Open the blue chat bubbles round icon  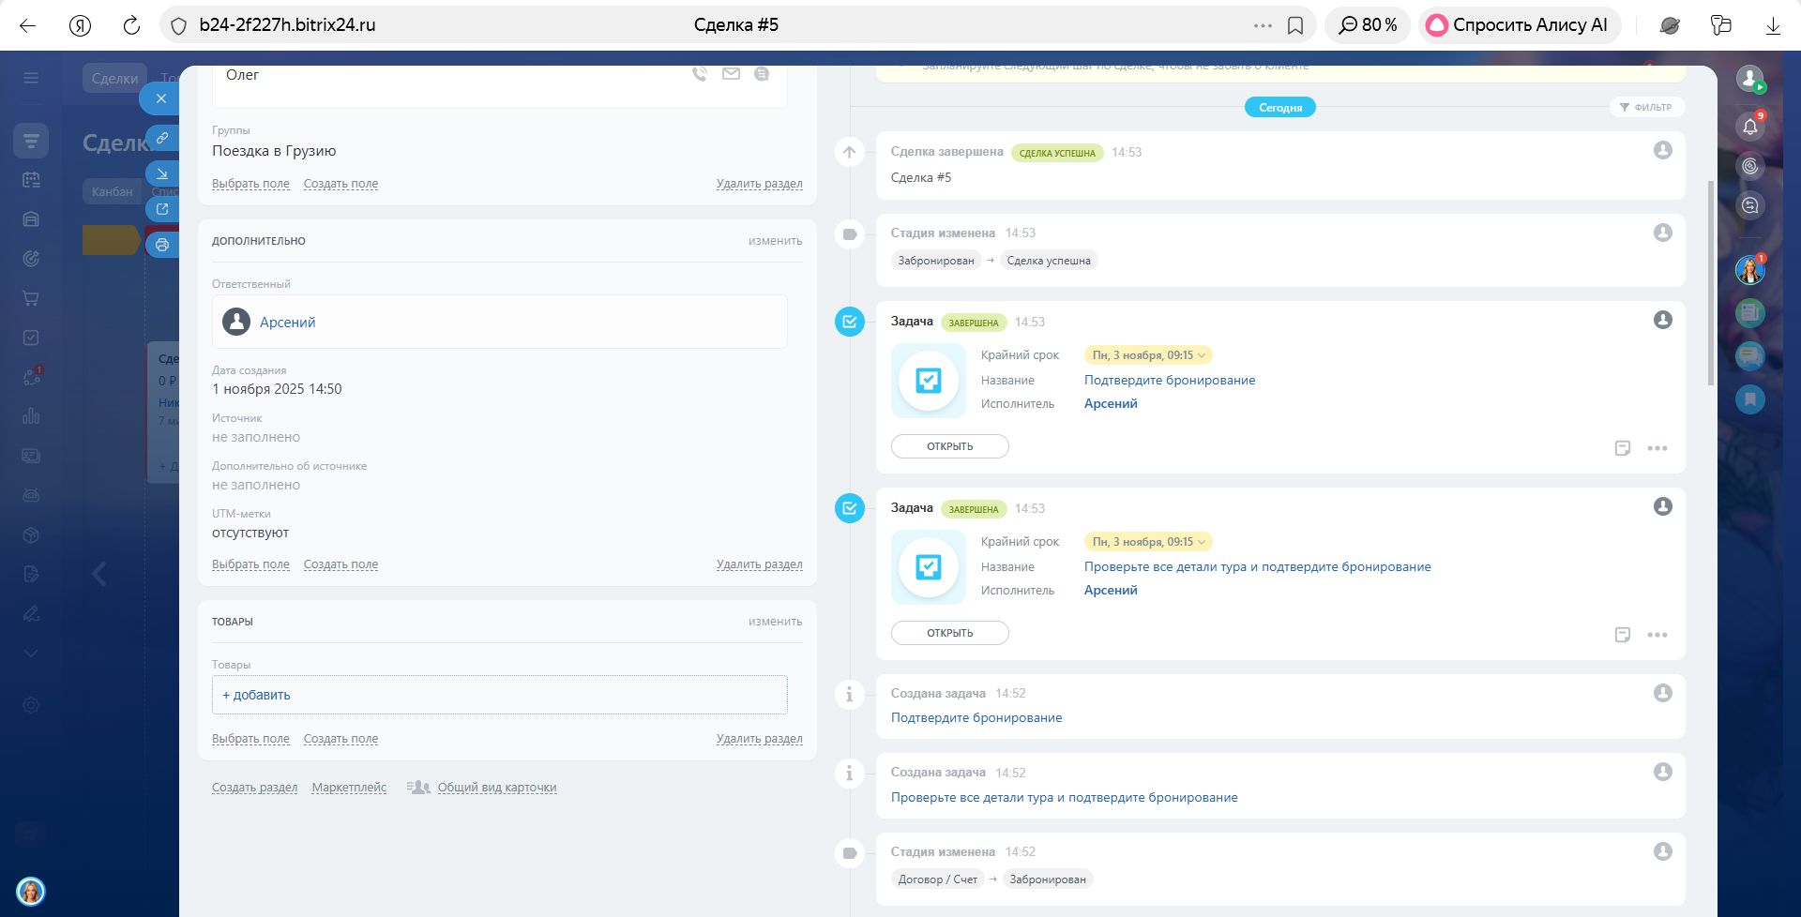tap(1750, 356)
